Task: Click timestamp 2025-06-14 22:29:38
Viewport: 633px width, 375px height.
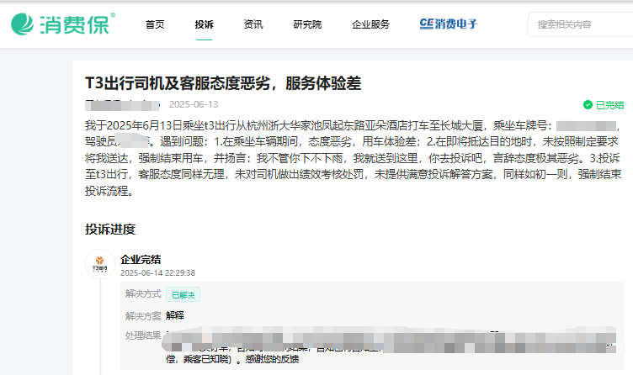Action: point(158,273)
